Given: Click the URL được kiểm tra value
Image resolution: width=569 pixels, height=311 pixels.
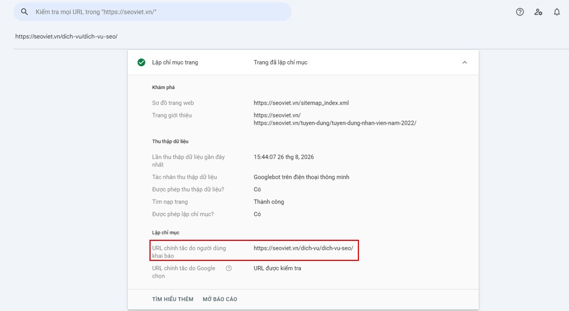Looking at the screenshot, I should coord(277,268).
